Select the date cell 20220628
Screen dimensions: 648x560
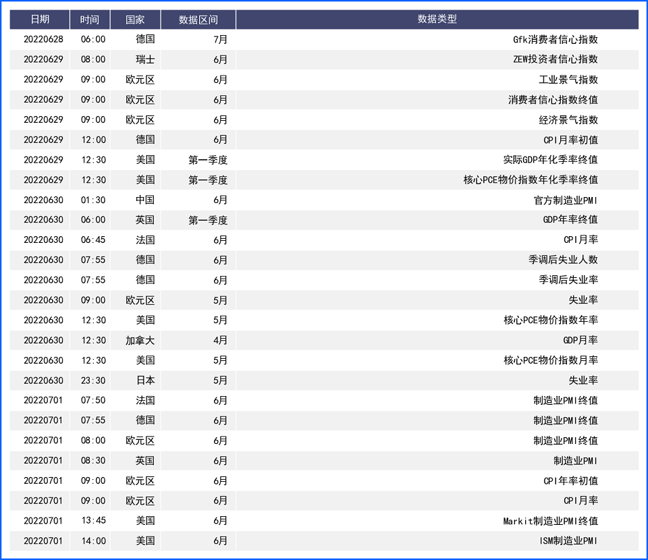coord(43,39)
